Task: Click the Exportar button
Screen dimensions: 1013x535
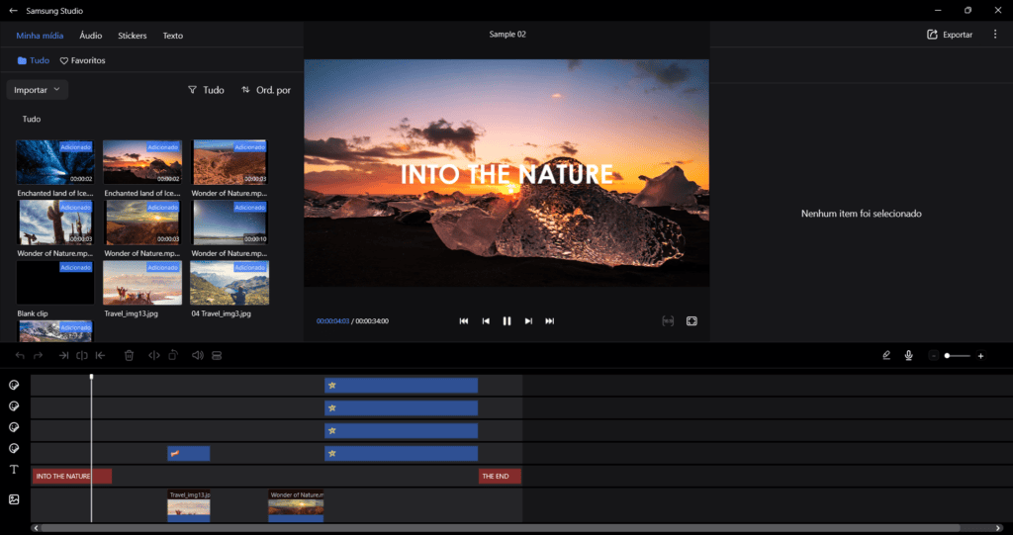Action: tap(950, 35)
